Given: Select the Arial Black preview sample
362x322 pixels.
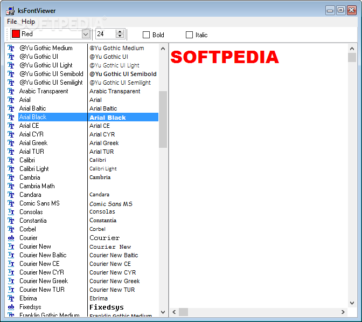Looking at the screenshot, I should point(108,118).
